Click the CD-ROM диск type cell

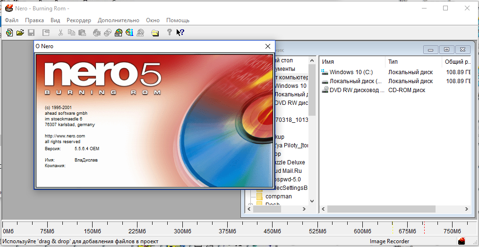(407, 90)
